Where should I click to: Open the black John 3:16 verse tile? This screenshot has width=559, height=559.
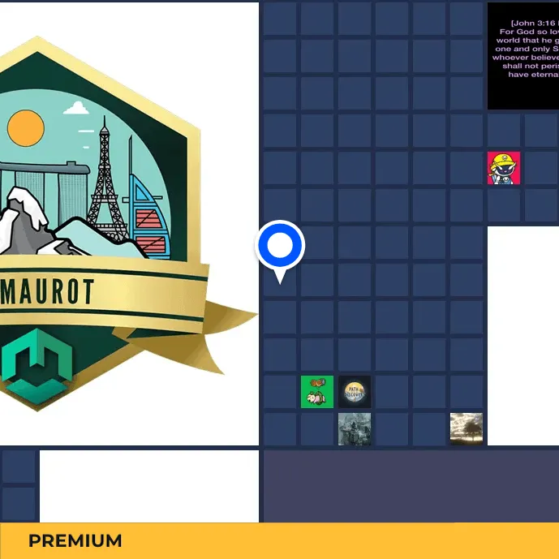click(x=523, y=56)
